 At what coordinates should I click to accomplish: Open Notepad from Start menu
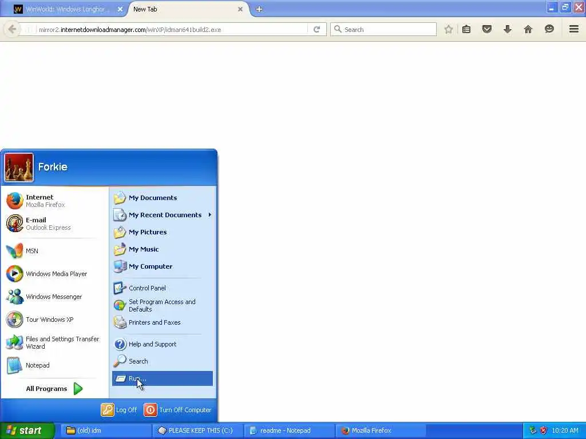pyautogui.click(x=54, y=365)
